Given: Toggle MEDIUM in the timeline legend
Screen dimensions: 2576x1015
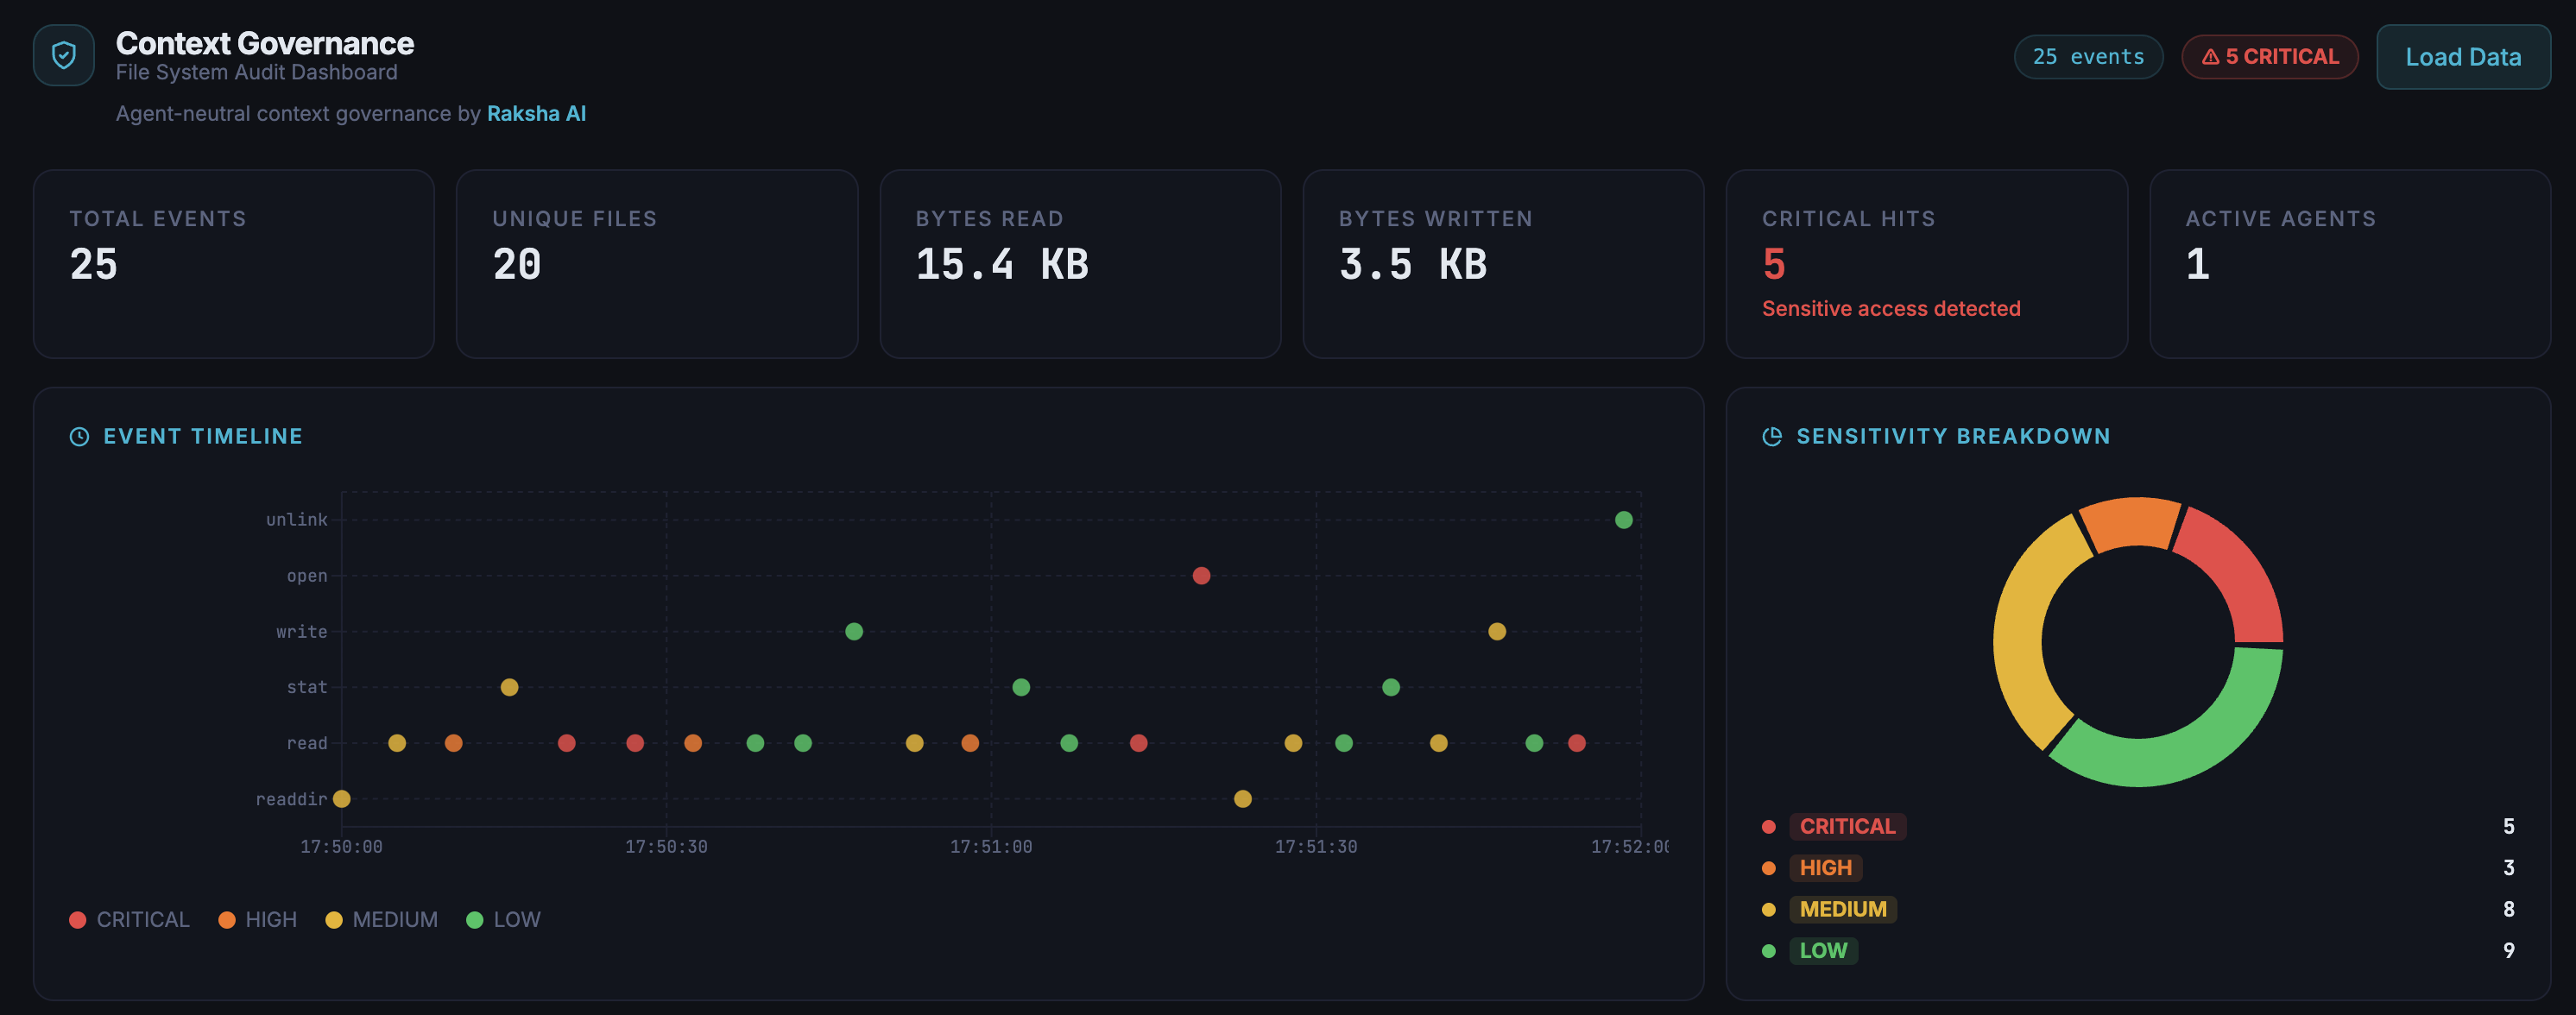Looking at the screenshot, I should pos(381,920).
